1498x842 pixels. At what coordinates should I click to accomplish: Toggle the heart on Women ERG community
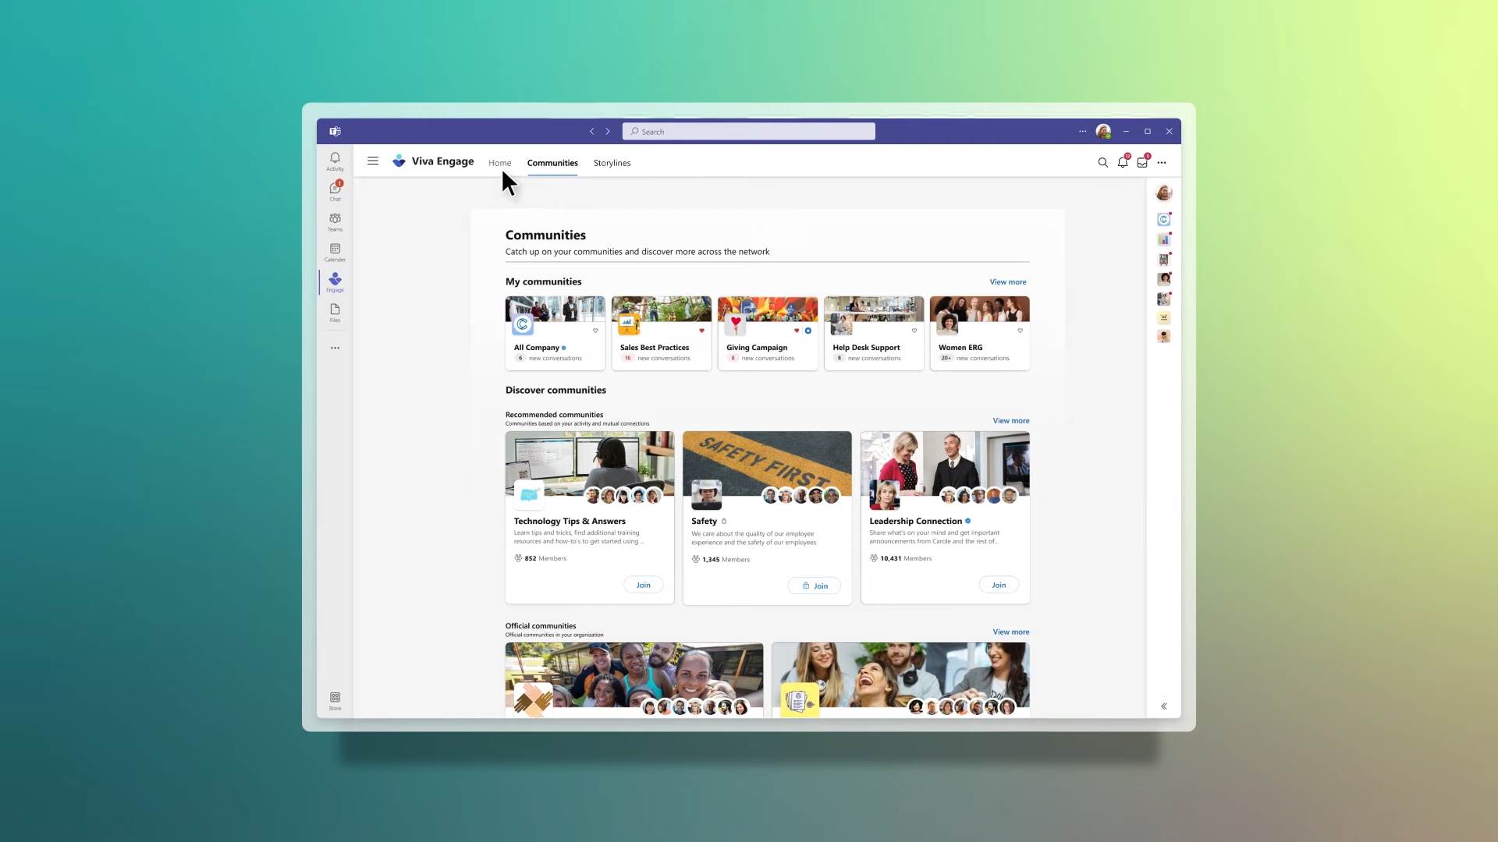tap(1019, 331)
